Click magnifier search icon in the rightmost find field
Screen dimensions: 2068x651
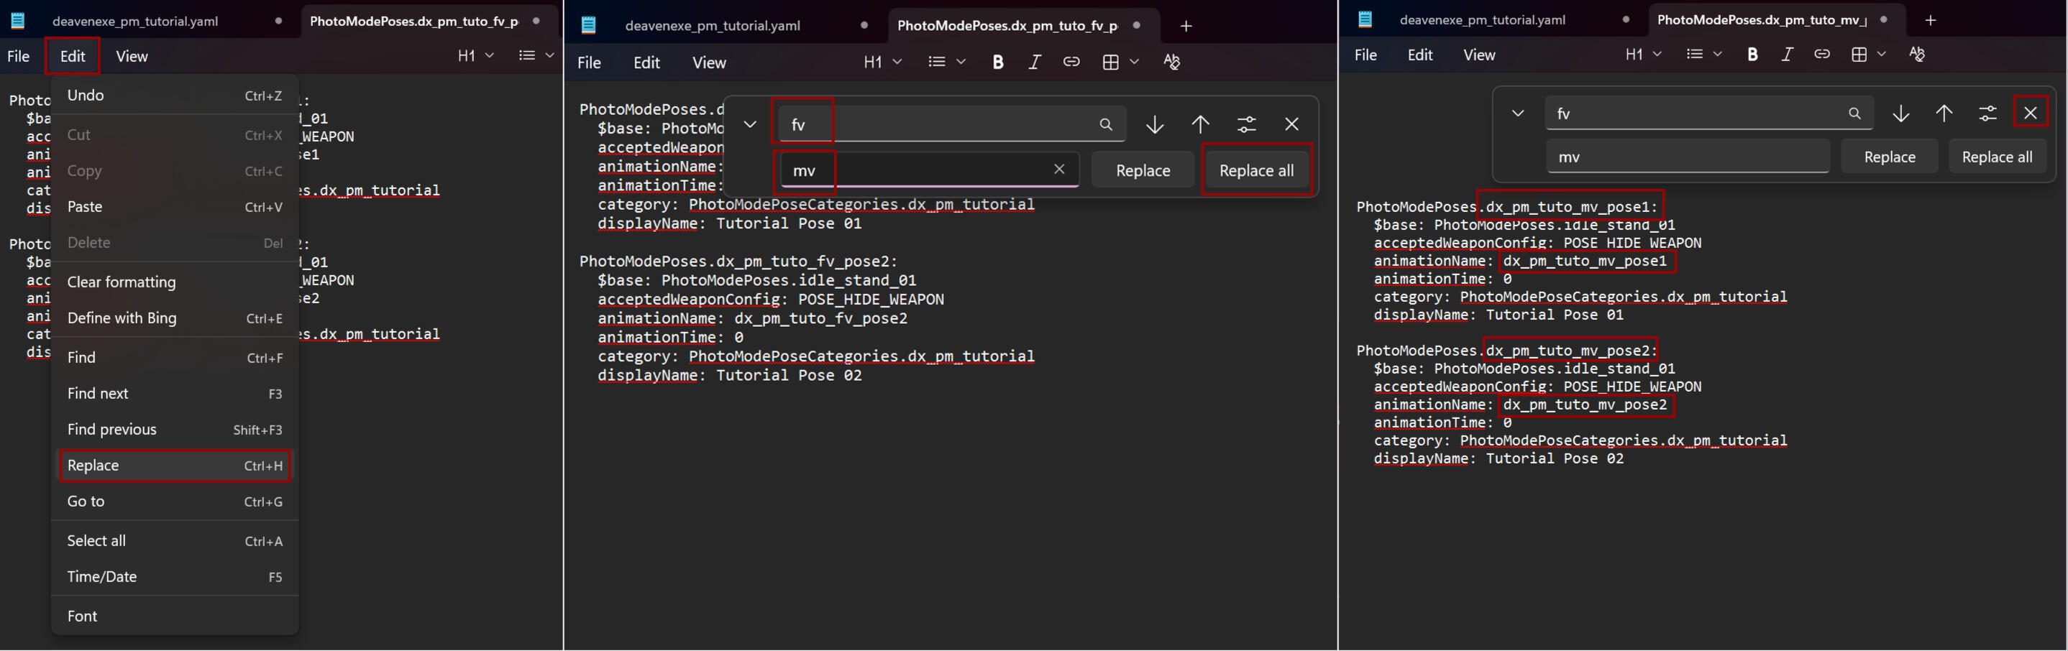1854,114
